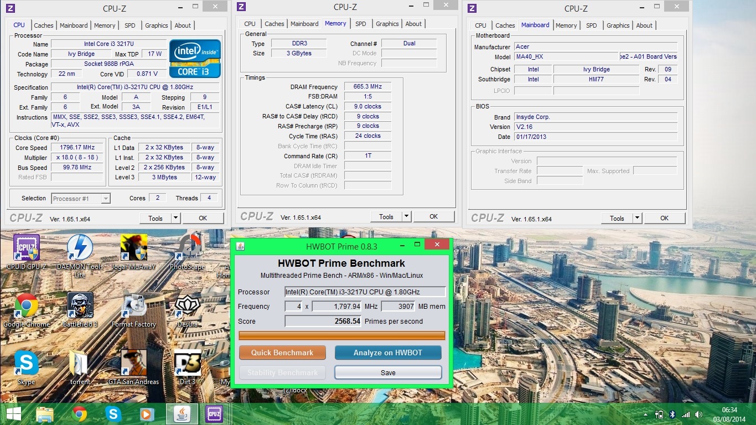The image size is (756, 425).
Task: Start the Quick Benchmark in HWBOT Prime
Action: [282, 353]
